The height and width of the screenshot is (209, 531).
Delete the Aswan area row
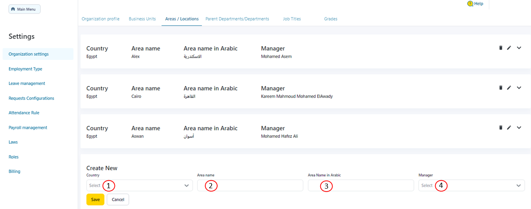coord(500,128)
